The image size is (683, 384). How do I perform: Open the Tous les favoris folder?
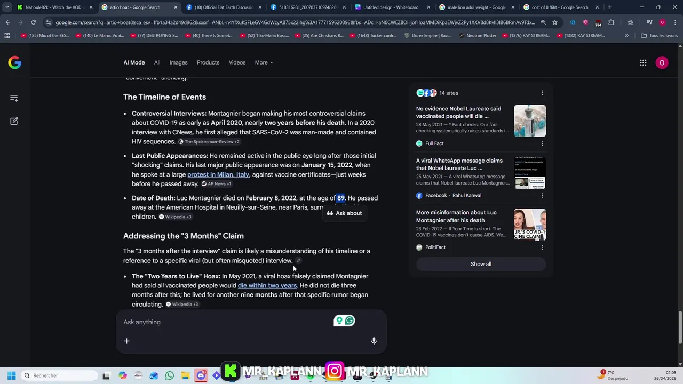[x=659, y=35]
